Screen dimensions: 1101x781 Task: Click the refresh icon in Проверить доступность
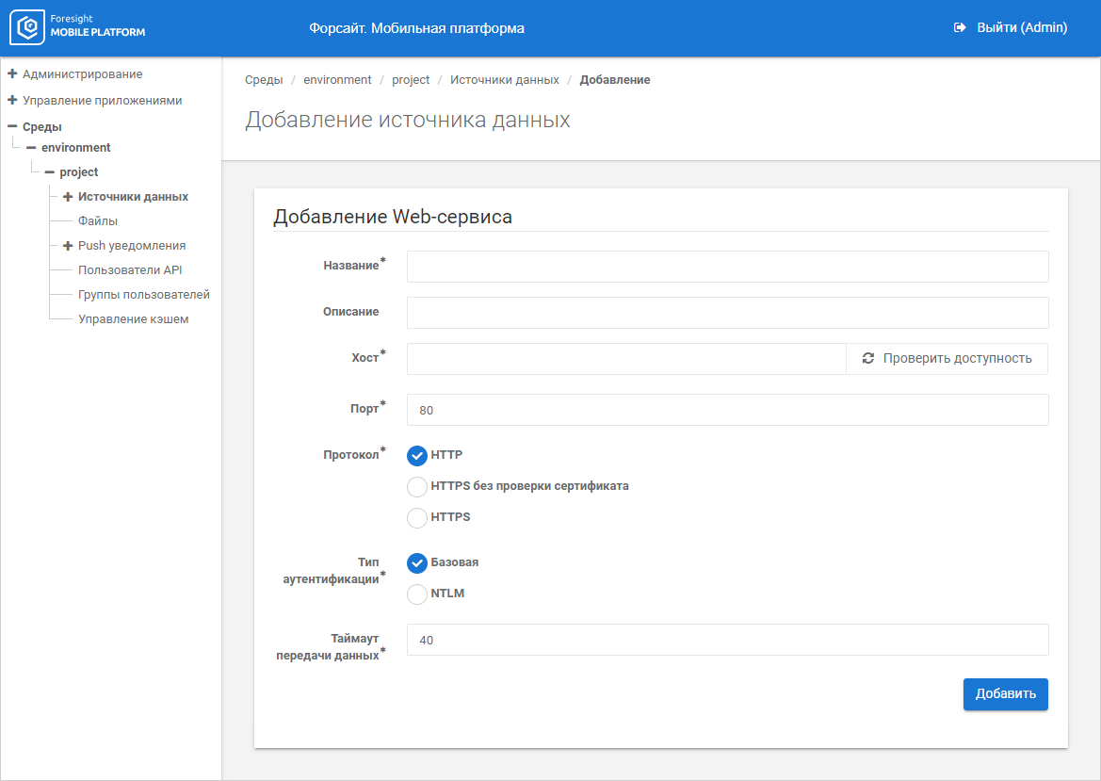pyautogui.click(x=867, y=359)
